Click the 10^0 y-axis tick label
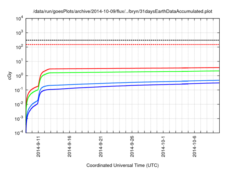The height and width of the screenshot is (169, 242). click(x=19, y=76)
